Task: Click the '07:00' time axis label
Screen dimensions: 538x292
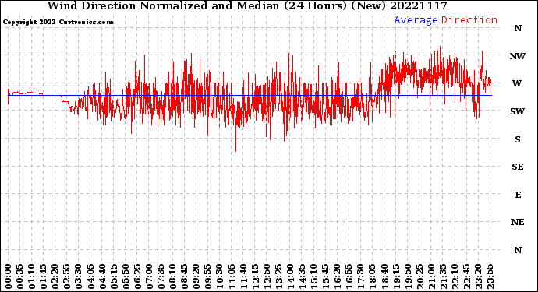Action: click(x=149, y=276)
